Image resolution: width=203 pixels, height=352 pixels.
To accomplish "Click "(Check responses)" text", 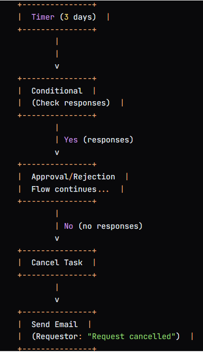I will tap(71, 103).
